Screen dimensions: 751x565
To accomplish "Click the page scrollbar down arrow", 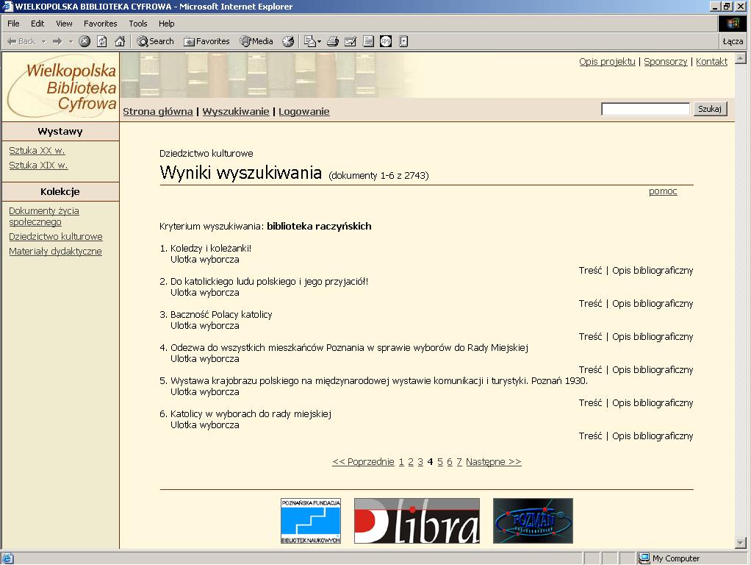I will pyautogui.click(x=741, y=543).
